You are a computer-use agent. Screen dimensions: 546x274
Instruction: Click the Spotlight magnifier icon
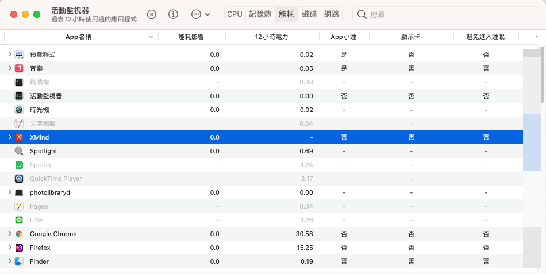click(x=19, y=151)
